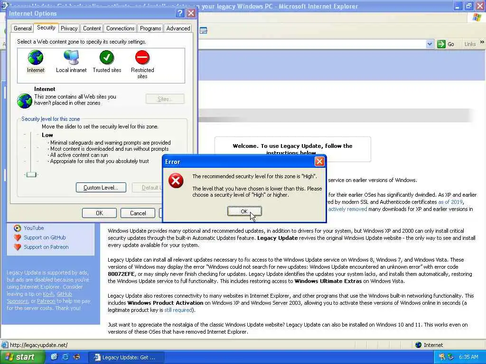Close the Internet Options dialog
486x364 pixels.
pyautogui.click(x=191, y=13)
